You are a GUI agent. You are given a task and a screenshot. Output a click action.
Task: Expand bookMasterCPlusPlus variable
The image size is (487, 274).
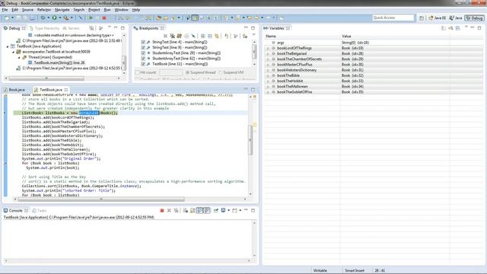coord(268,65)
